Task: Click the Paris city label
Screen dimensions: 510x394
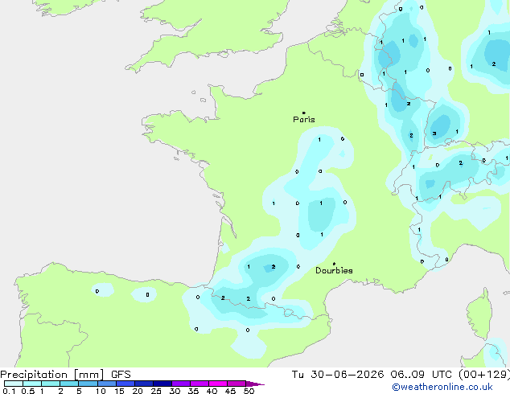Action: point(304,120)
